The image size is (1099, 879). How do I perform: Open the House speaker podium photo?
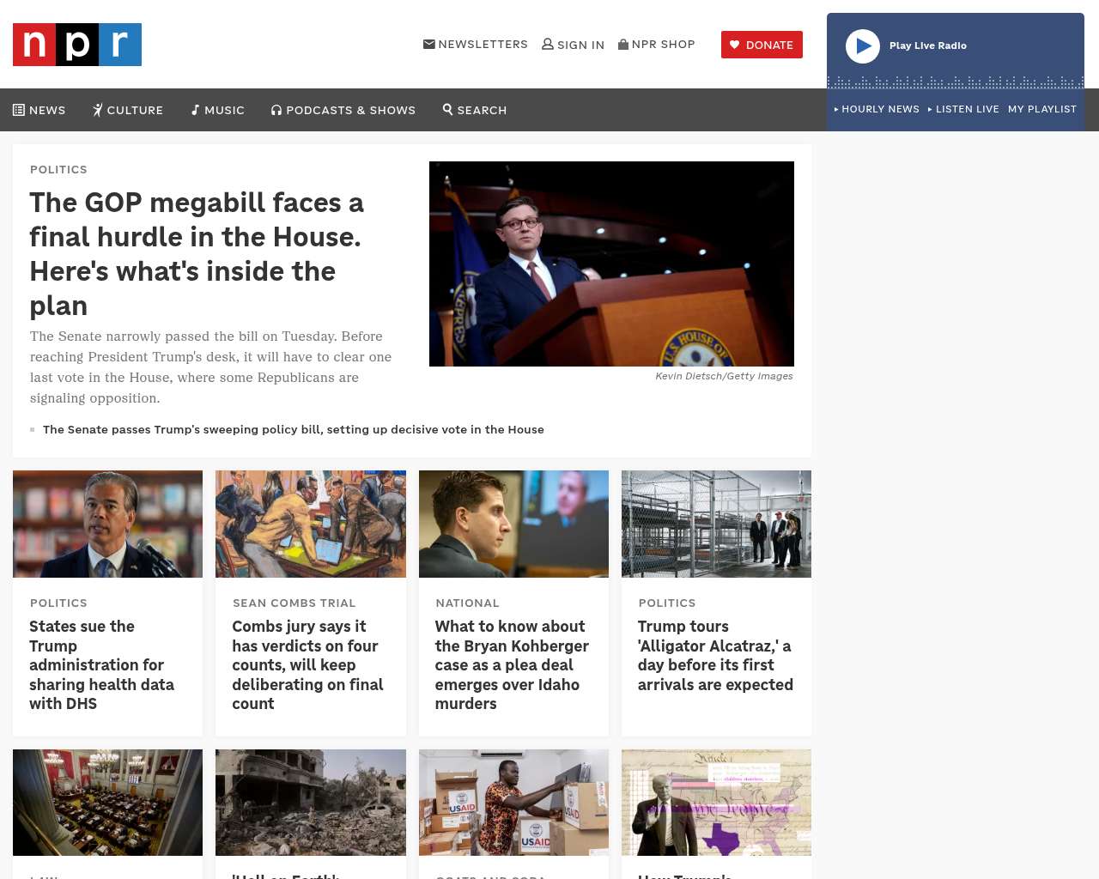(611, 264)
